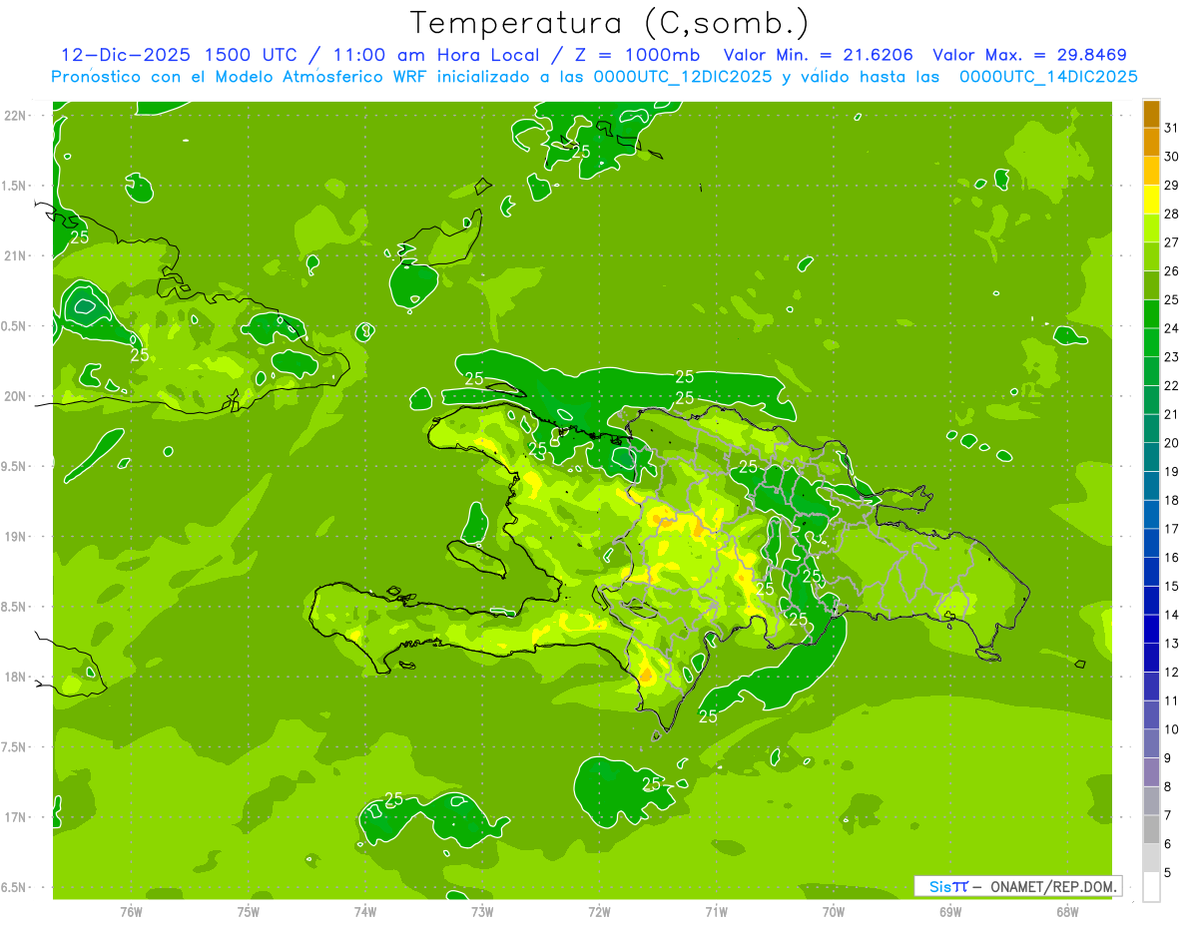The width and height of the screenshot is (1198, 925).
Task: Click the "ONAMET/REP.DOM." credit label
Action: [x=1052, y=886]
